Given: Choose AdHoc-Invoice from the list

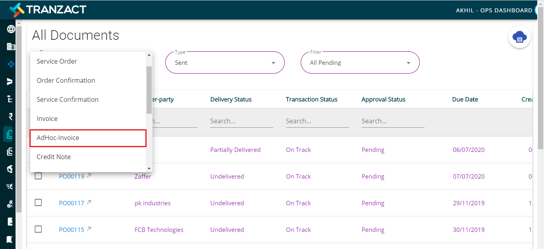Looking at the screenshot, I should [88, 138].
